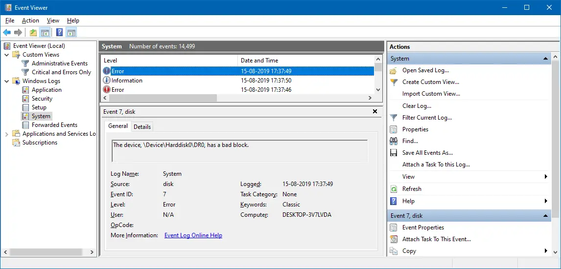Click the Setup log icon
This screenshot has height=269, width=561.
(25, 107)
